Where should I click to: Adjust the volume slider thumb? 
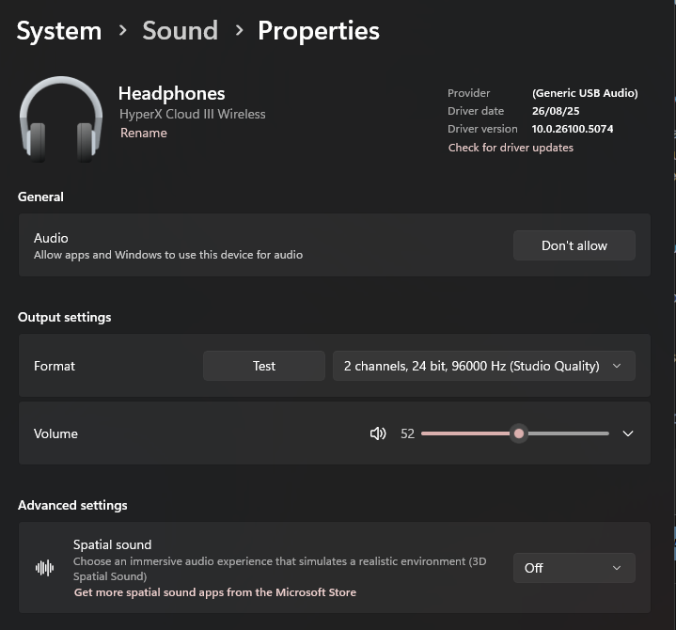tap(519, 433)
